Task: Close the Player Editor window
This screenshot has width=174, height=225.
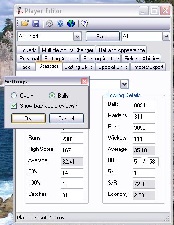Action: pos(166,11)
